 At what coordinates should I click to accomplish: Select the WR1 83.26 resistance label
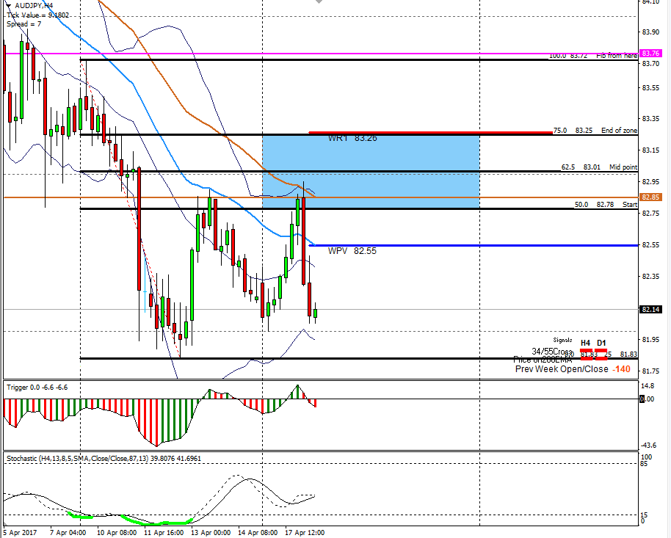[352, 138]
